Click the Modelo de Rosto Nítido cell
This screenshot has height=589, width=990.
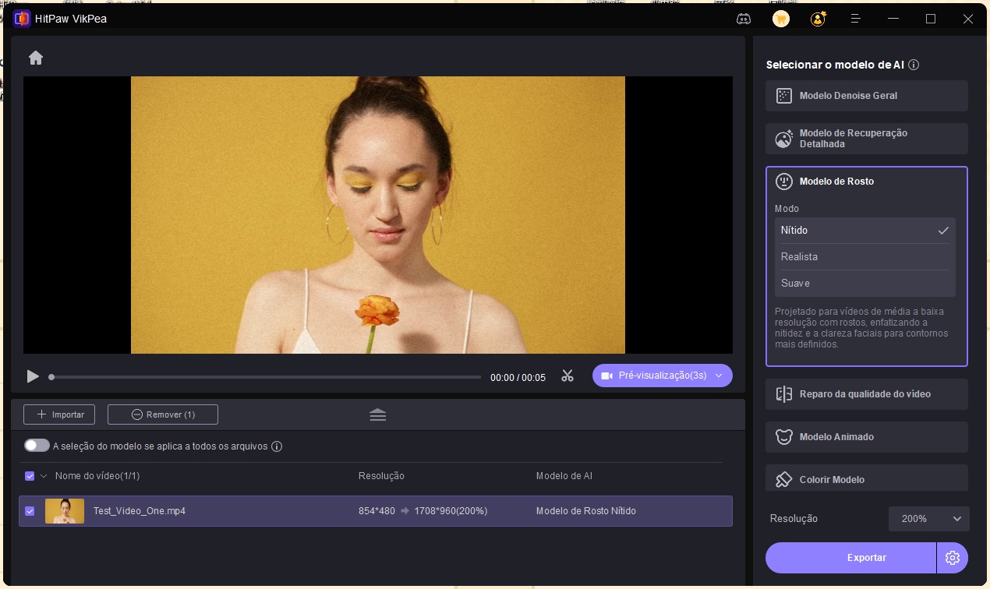click(586, 511)
